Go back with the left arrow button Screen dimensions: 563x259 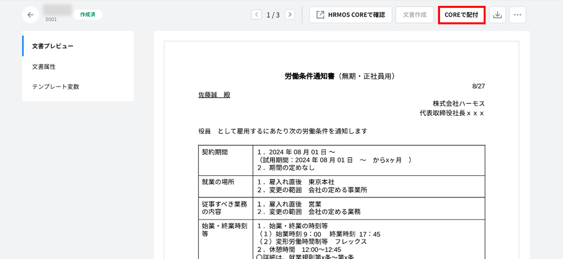pyautogui.click(x=31, y=15)
